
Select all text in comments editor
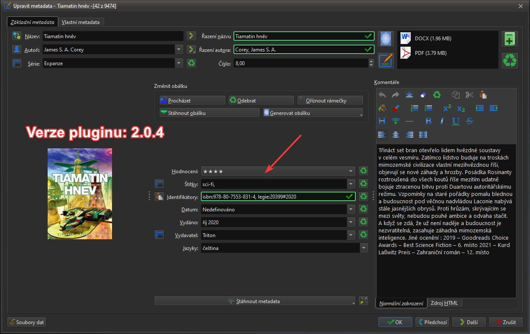pos(409,95)
